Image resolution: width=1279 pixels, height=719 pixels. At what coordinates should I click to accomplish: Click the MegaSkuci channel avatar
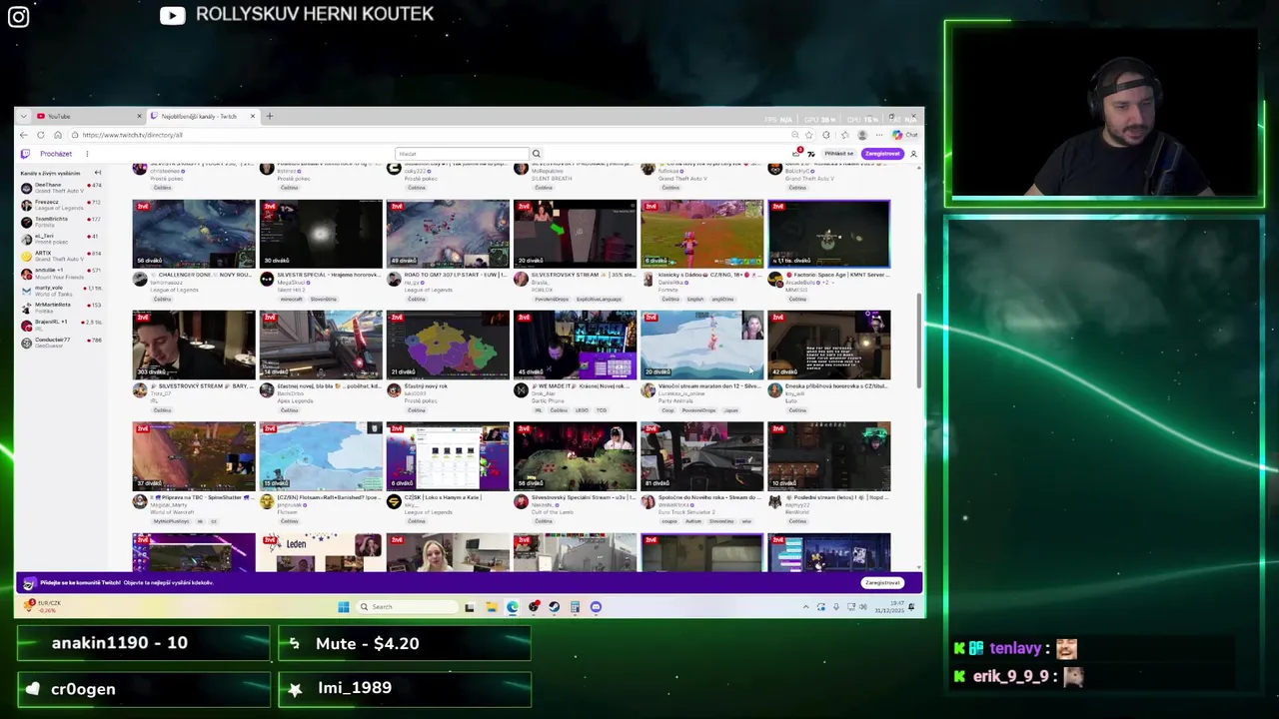pos(267,279)
